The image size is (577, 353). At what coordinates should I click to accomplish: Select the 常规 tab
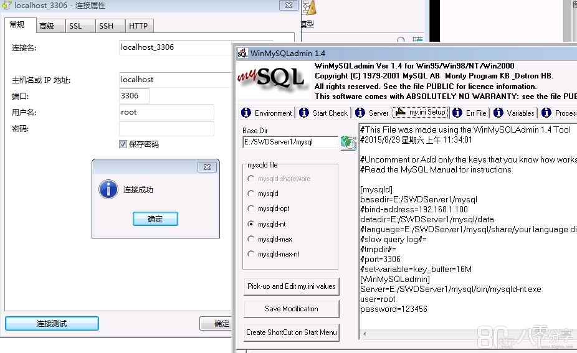click(20, 25)
